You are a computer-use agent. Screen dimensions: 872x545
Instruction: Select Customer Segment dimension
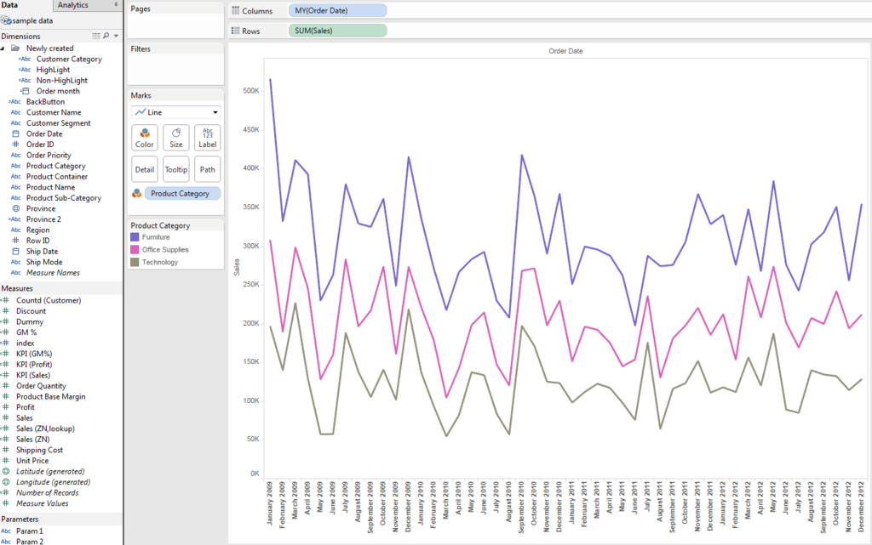click(x=59, y=123)
